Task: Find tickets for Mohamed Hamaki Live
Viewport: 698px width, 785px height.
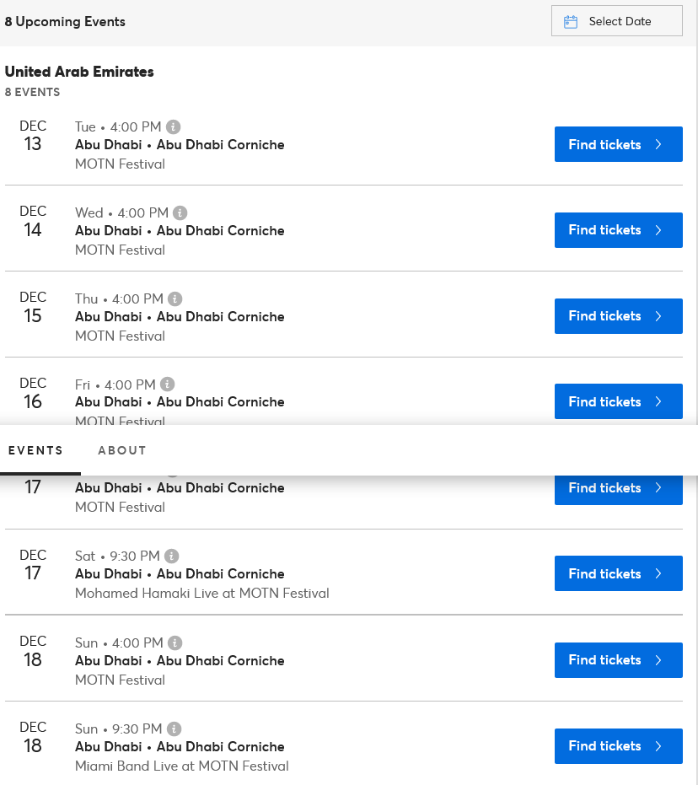Action: coord(619,573)
